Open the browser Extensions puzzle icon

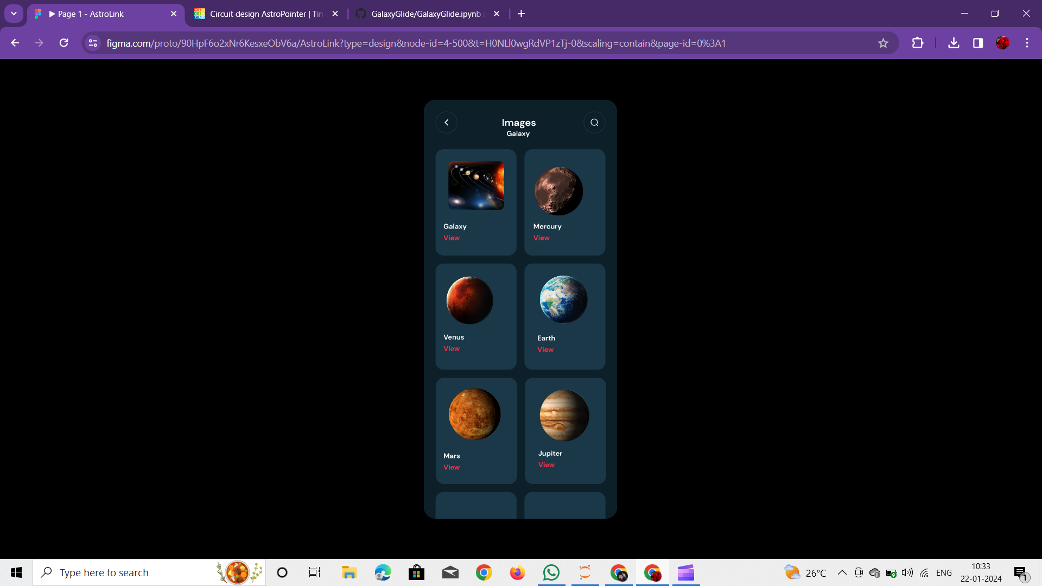pos(918,43)
